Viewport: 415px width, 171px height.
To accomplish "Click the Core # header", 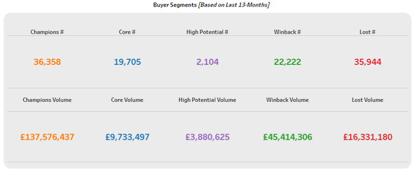I will pos(127,32).
